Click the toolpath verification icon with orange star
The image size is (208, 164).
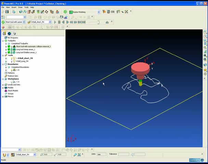[104, 12]
